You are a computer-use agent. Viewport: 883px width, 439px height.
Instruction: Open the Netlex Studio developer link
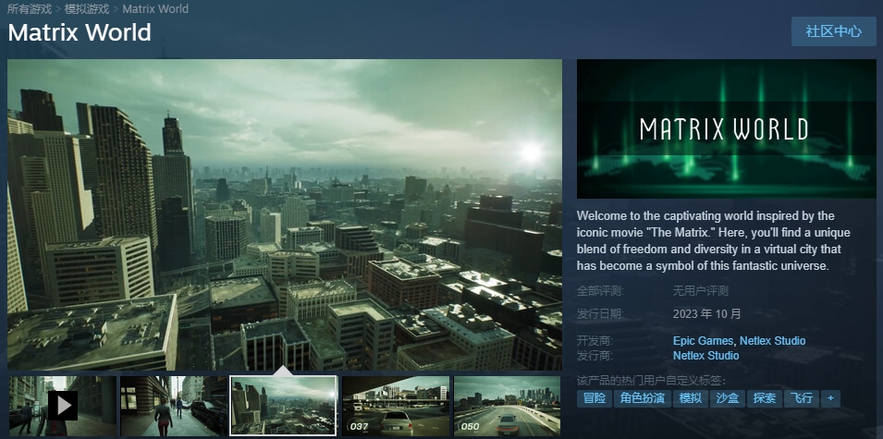click(772, 341)
